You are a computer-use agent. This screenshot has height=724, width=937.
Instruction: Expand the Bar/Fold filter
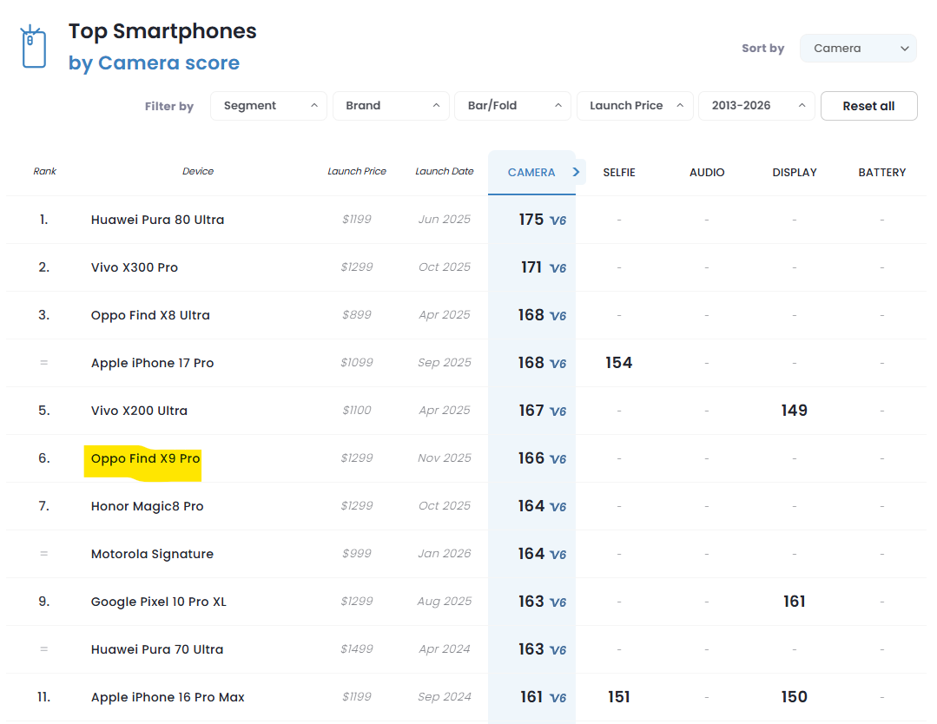[512, 106]
